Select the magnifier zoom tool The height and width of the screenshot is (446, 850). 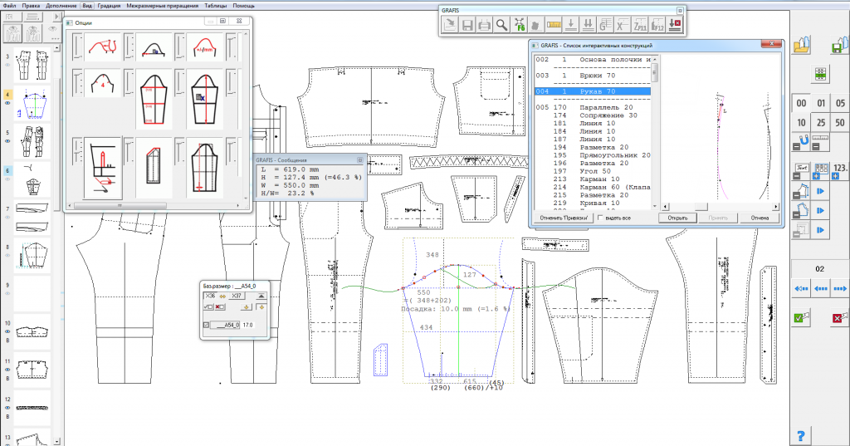[502, 25]
